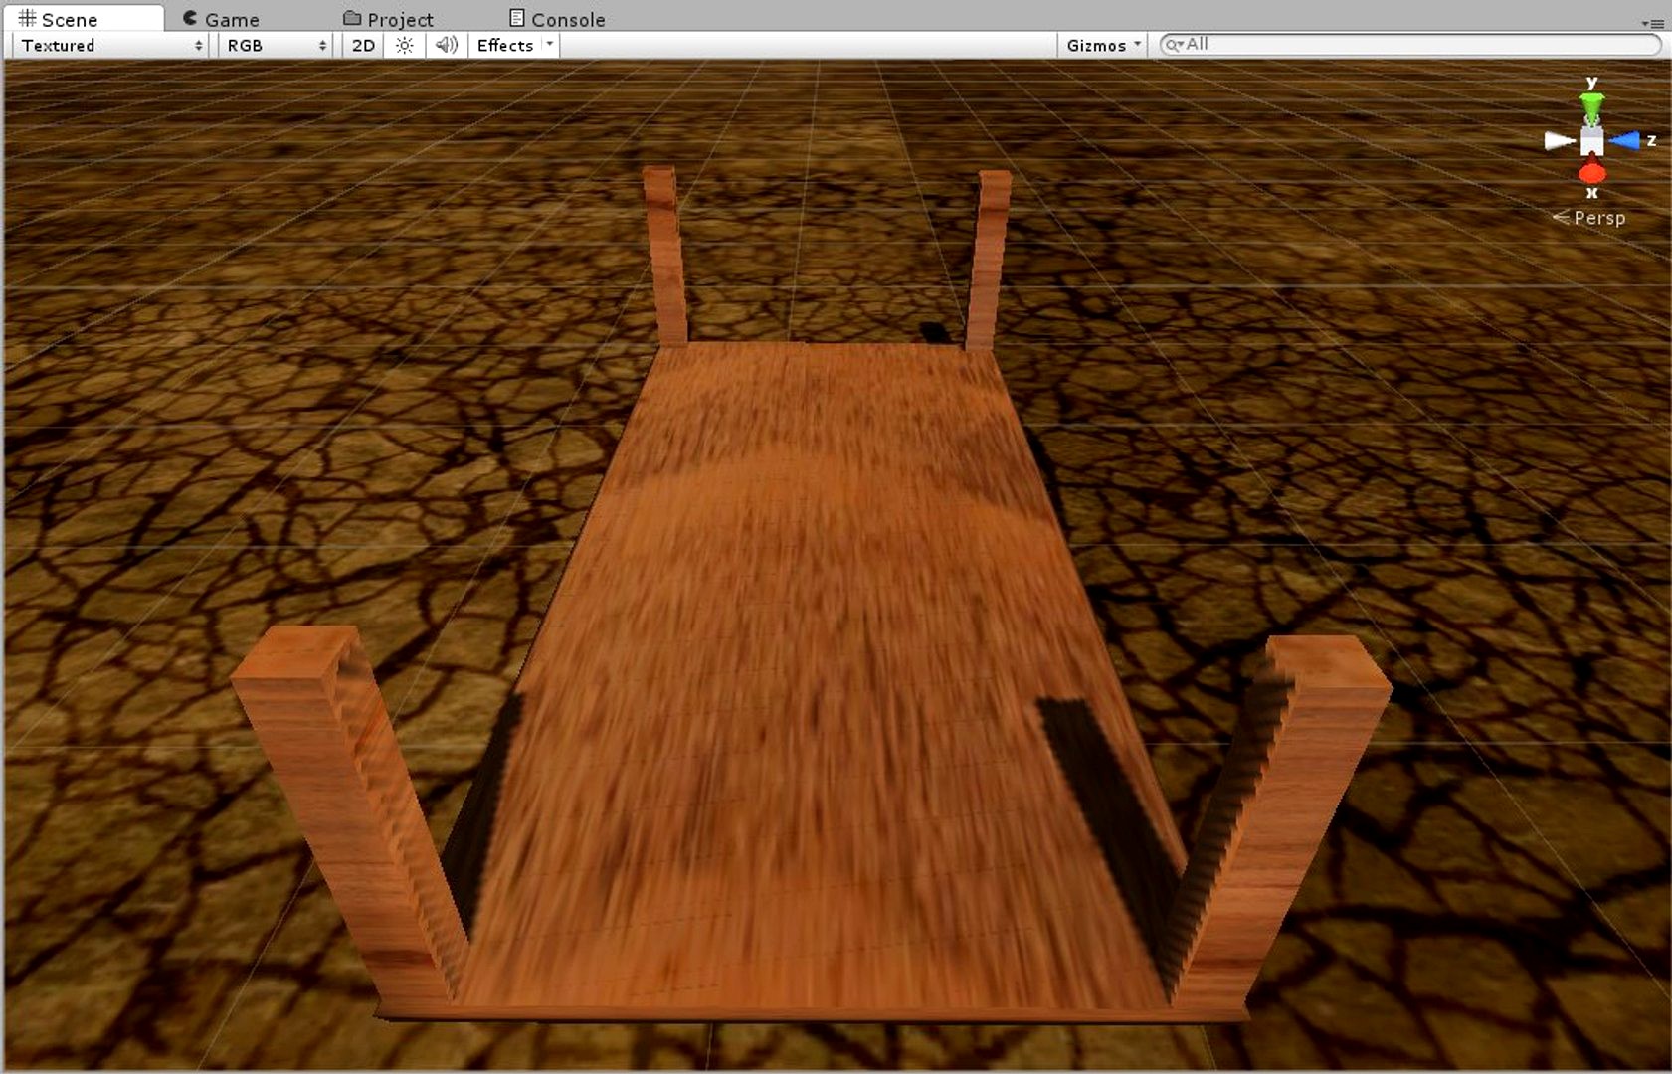Click the layout options icon at top right
Screen dimensions: 1672x1074
point(1653,22)
